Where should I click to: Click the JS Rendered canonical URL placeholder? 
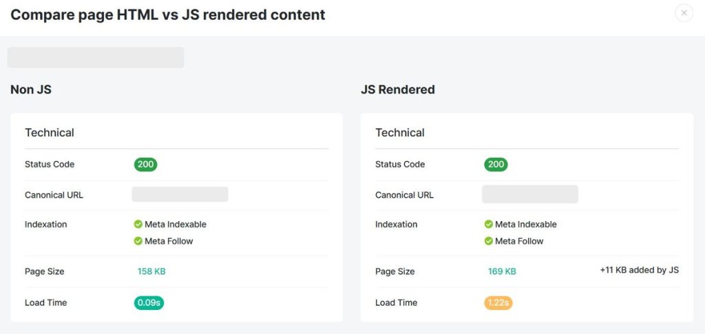[530, 194]
